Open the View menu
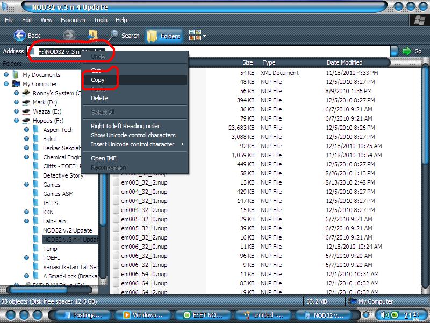430x323 pixels. pyautogui.click(x=46, y=20)
